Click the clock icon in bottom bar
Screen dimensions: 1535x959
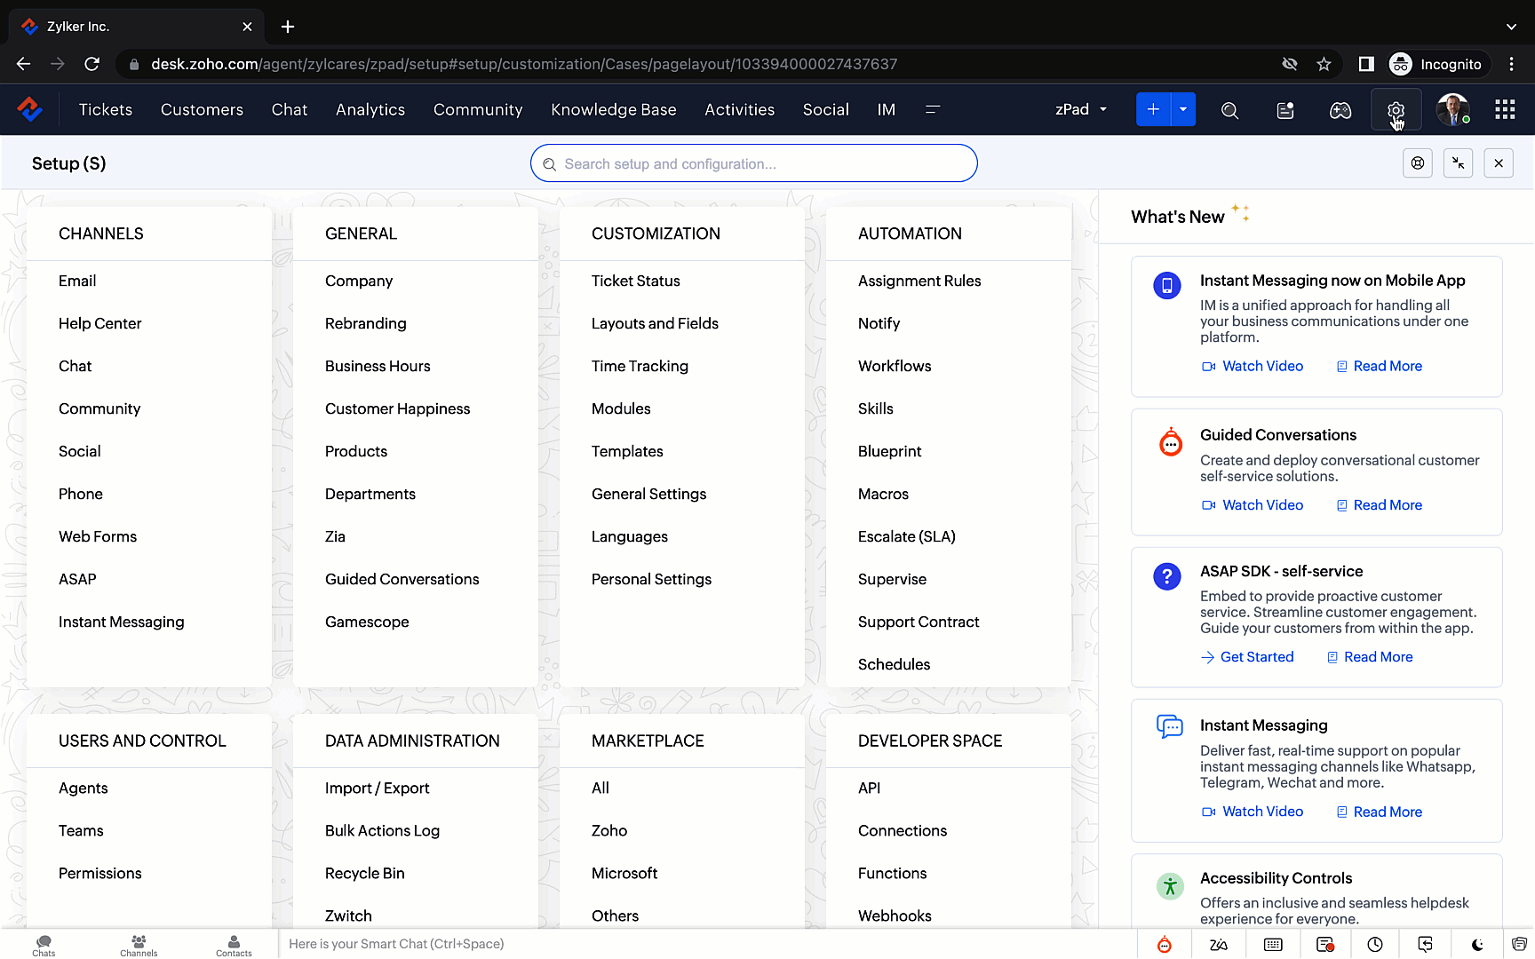click(1375, 944)
